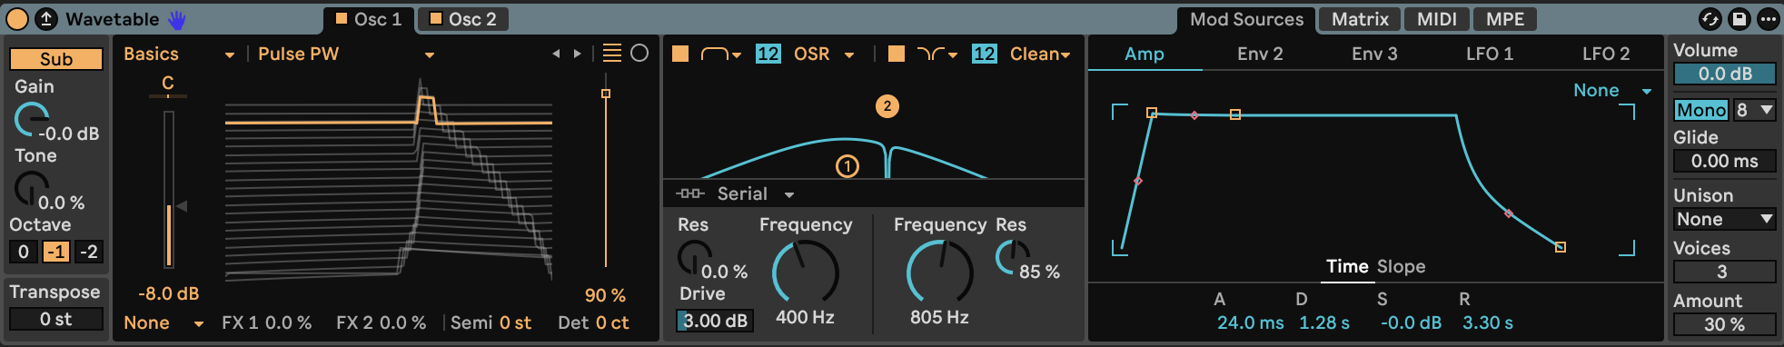Click the wavetable position 90 % slider handle
The width and height of the screenshot is (1784, 347).
[606, 94]
